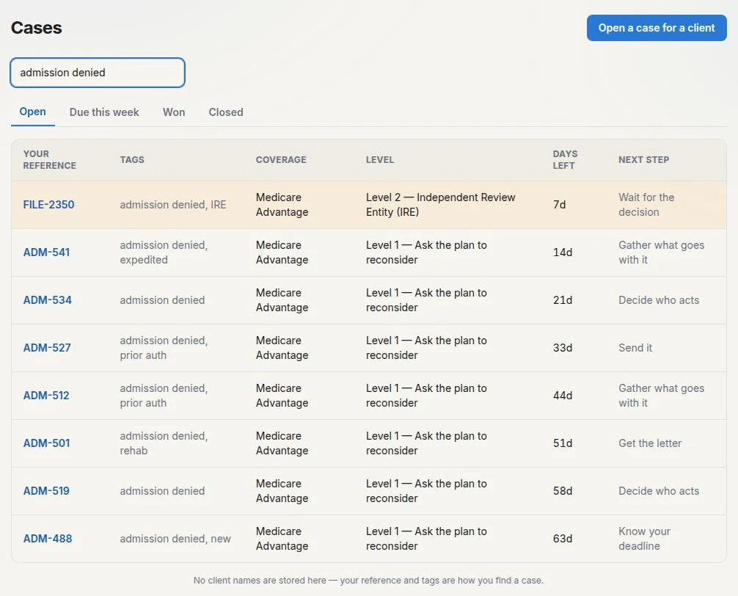Open case ADM-501
738x596 pixels.
click(x=46, y=443)
